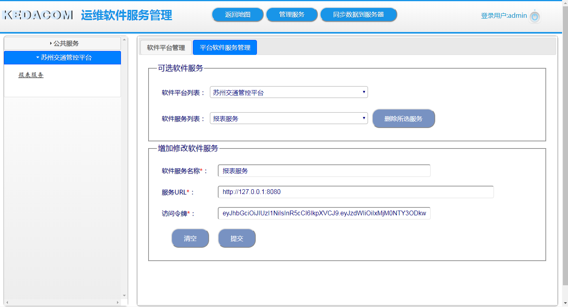Click the power logout icon next to admin
This screenshot has width=568, height=307.
click(x=534, y=16)
